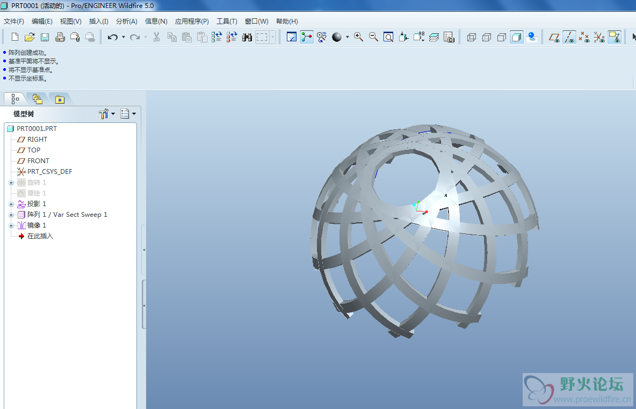Toggle shading display mode
636x409 pixels.
[516, 37]
